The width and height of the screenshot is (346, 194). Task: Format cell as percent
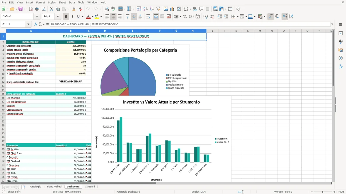point(185,17)
